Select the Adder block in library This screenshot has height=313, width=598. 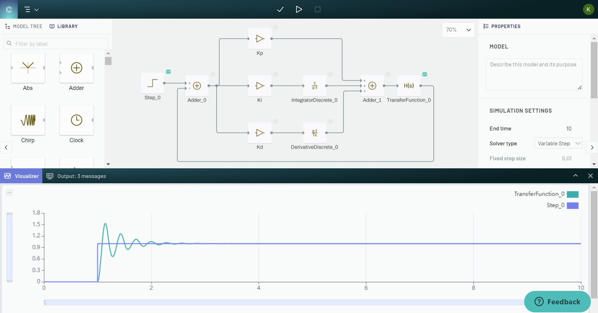coord(76,68)
